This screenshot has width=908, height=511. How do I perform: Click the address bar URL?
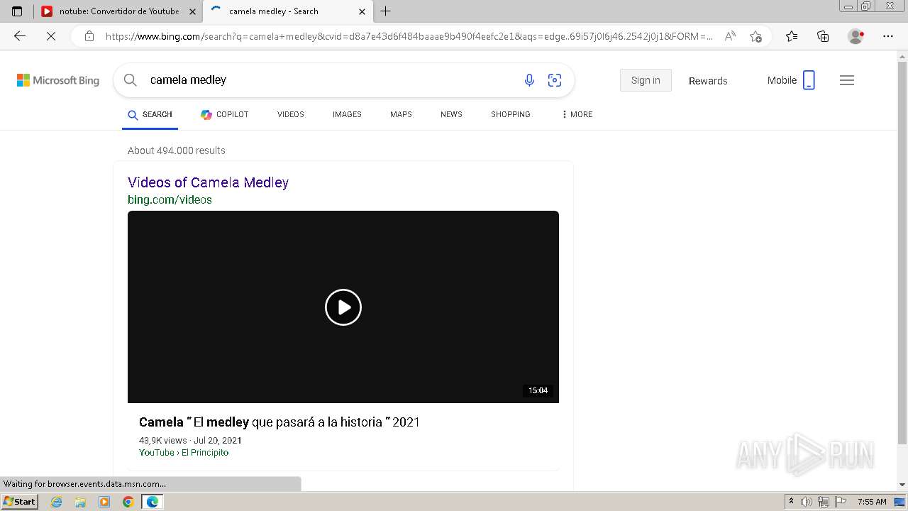coord(409,36)
